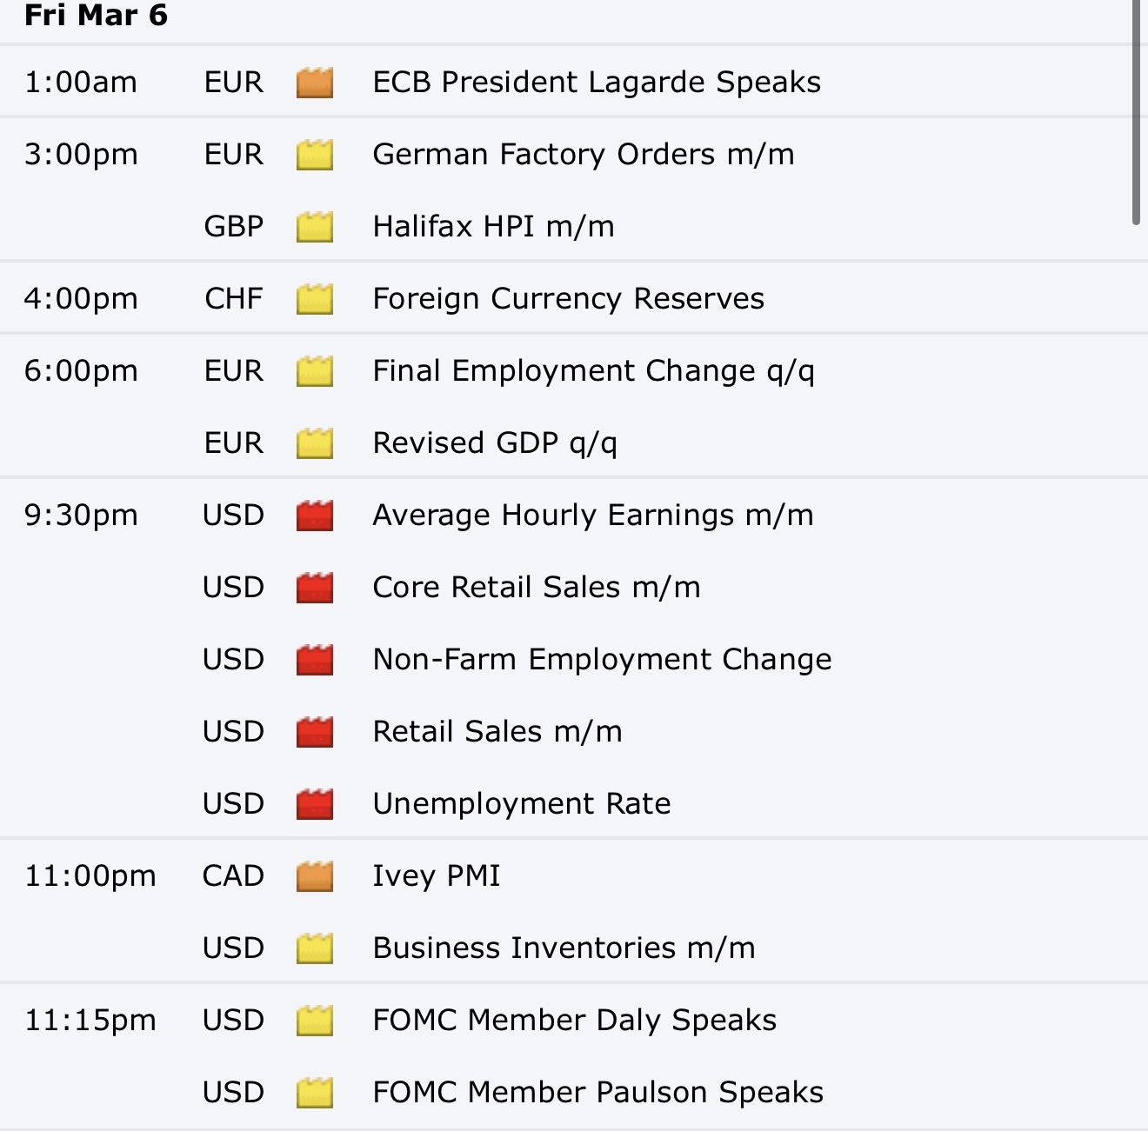Click CAD currency label for Ivey PMI
Image resolution: width=1148 pixels, height=1131 pixels.
[233, 875]
